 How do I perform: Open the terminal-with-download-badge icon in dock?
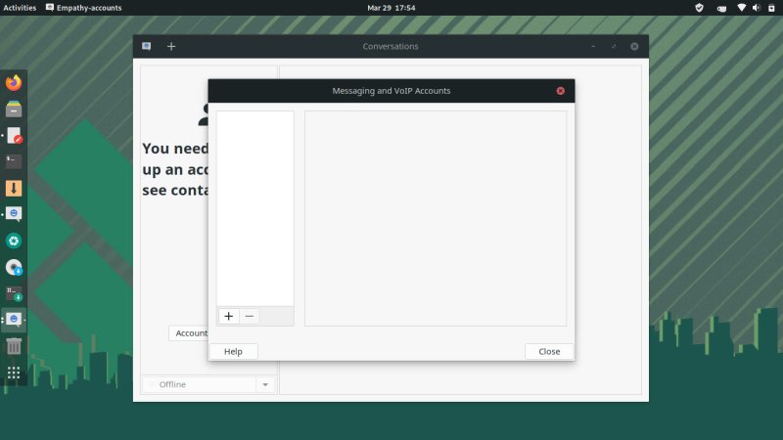coord(14,294)
